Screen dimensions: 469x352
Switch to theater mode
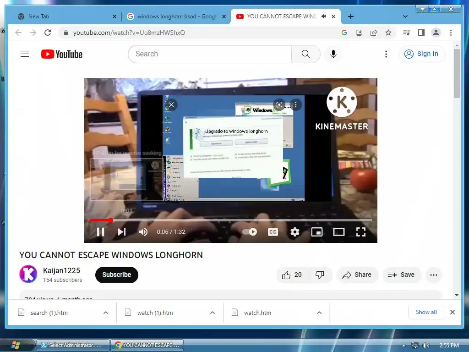pyautogui.click(x=339, y=232)
